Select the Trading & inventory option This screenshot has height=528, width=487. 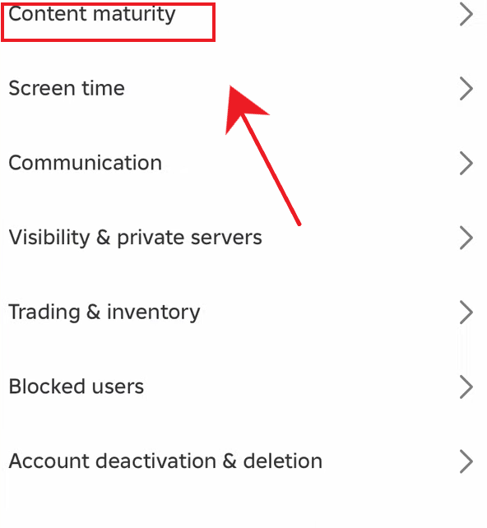click(243, 313)
